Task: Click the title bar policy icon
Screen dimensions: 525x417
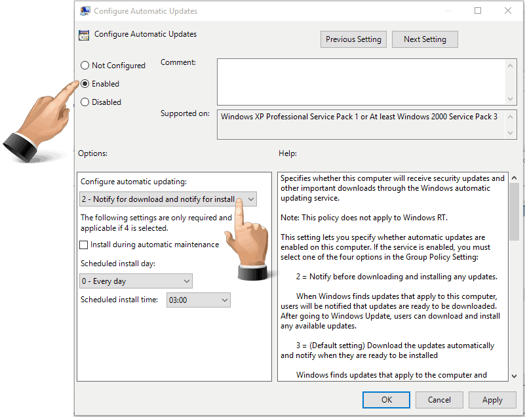Action: 85,11
